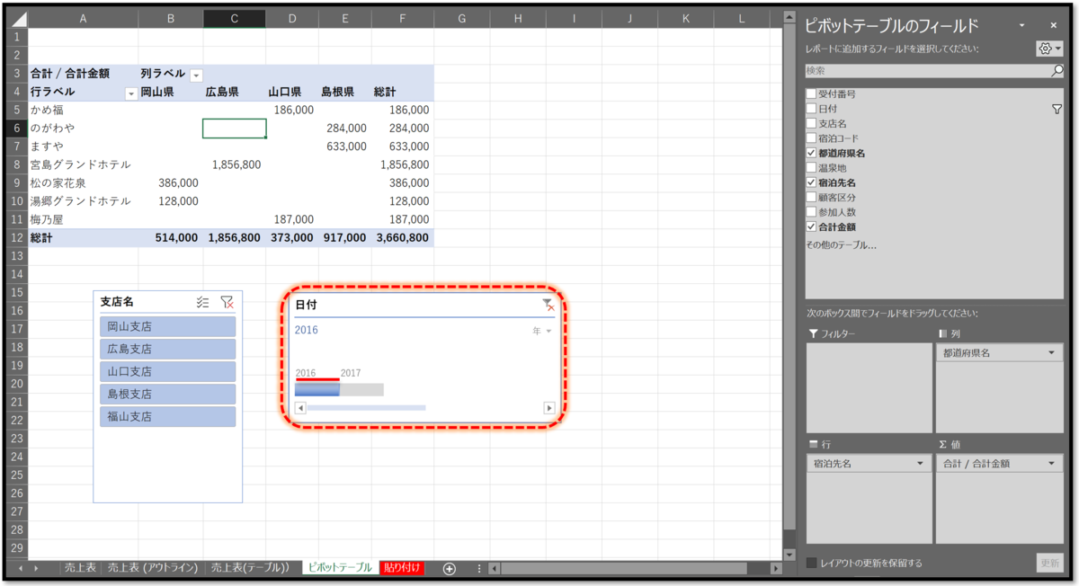Toggle defer layout update checkbox
The height and width of the screenshot is (586, 1079).
pos(812,564)
